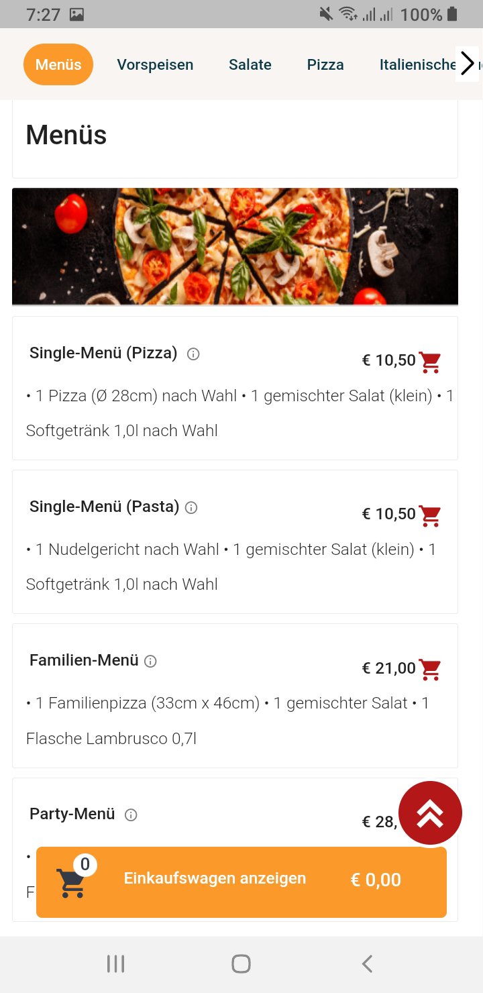Open Familien-Menü info icon
Screen dimensions: 483x993
[x=151, y=662]
